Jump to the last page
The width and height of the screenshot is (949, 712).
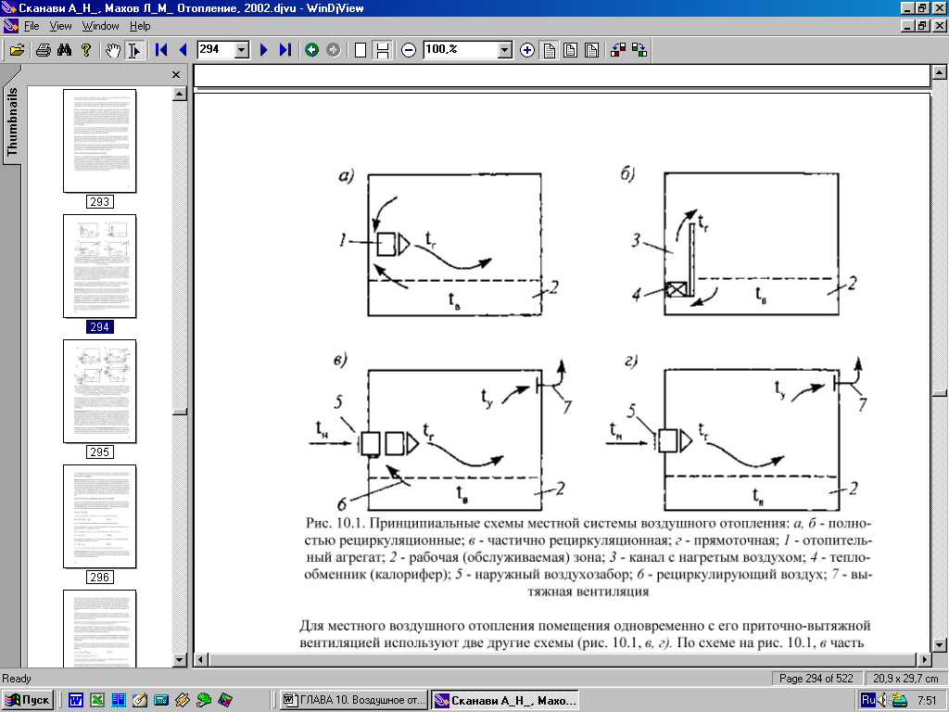pos(285,50)
